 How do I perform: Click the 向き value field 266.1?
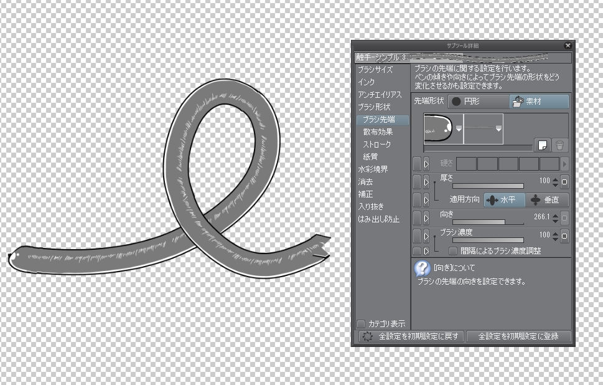[542, 217]
